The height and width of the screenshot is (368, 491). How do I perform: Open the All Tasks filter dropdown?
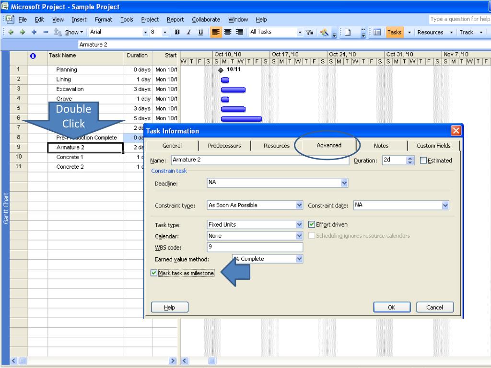(300, 32)
